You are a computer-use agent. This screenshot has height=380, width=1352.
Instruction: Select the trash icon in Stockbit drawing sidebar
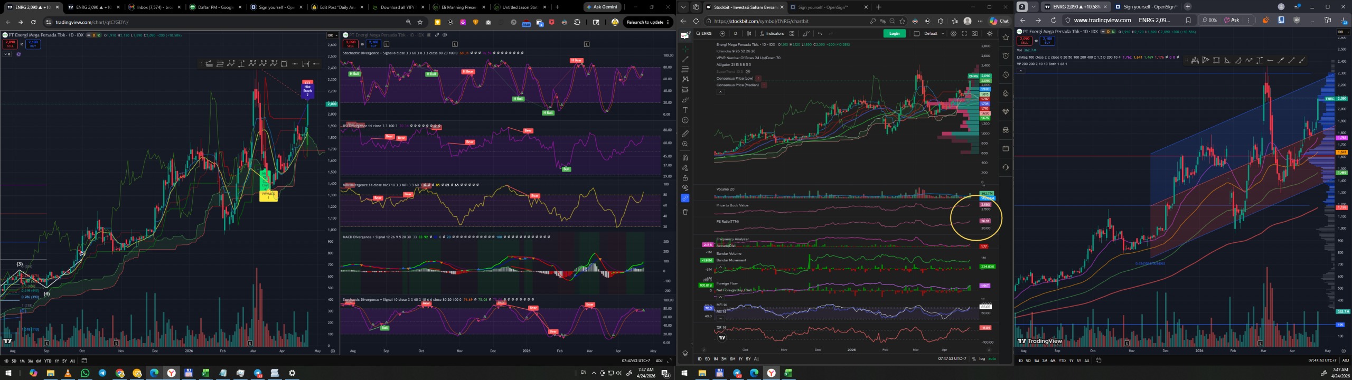point(685,212)
